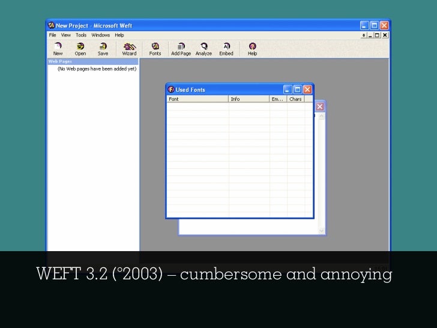This screenshot has height=328, width=437.
Task: Click the New project toolbar icon
Action: (x=58, y=49)
